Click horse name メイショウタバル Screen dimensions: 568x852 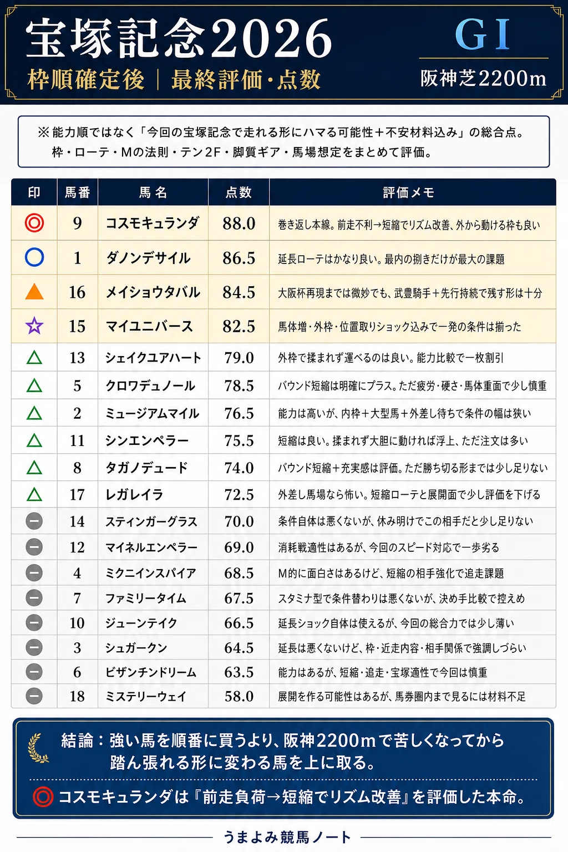pyautogui.click(x=153, y=292)
